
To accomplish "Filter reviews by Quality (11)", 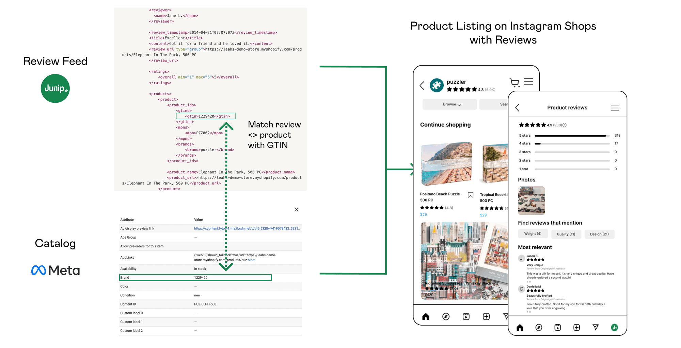I will point(566,234).
